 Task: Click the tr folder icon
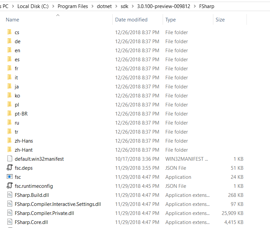tap(10, 132)
